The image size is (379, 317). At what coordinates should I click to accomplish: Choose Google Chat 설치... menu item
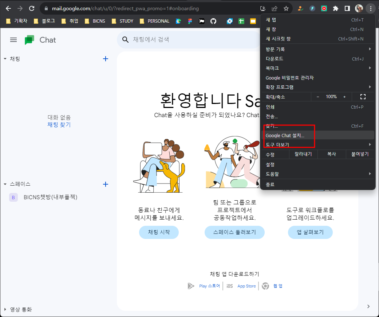coord(318,135)
